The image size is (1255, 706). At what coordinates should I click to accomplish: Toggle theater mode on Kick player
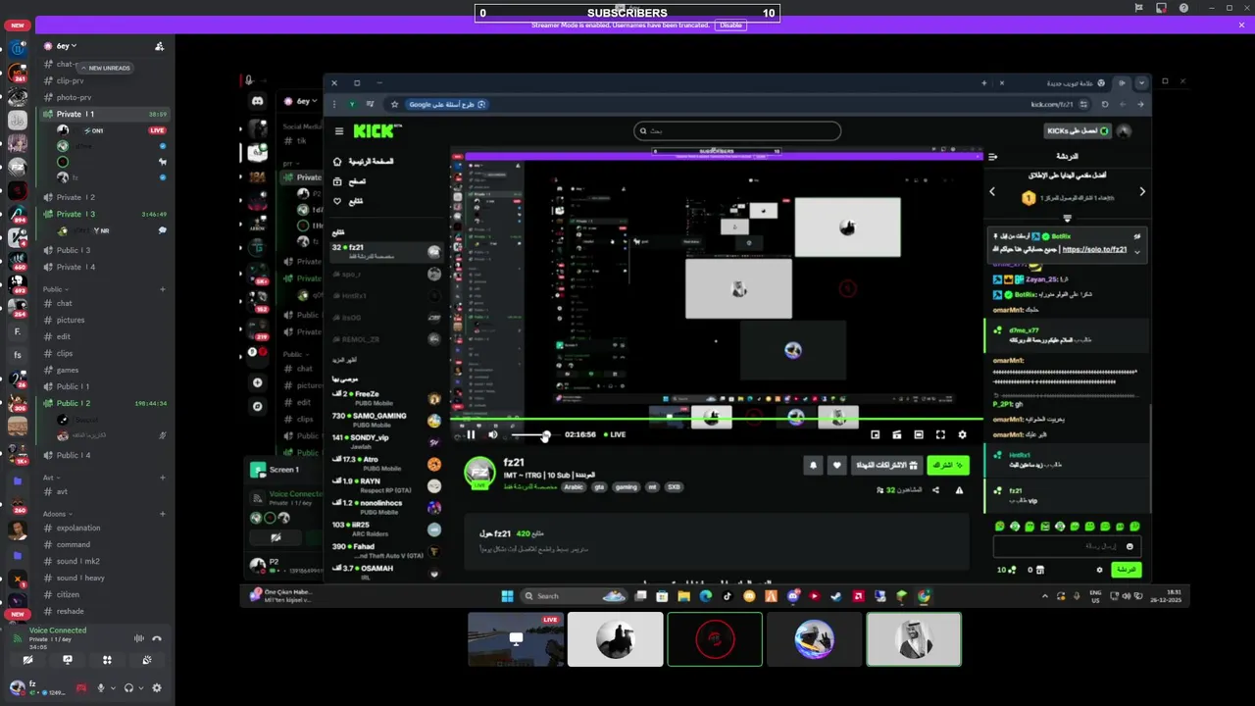(x=919, y=434)
